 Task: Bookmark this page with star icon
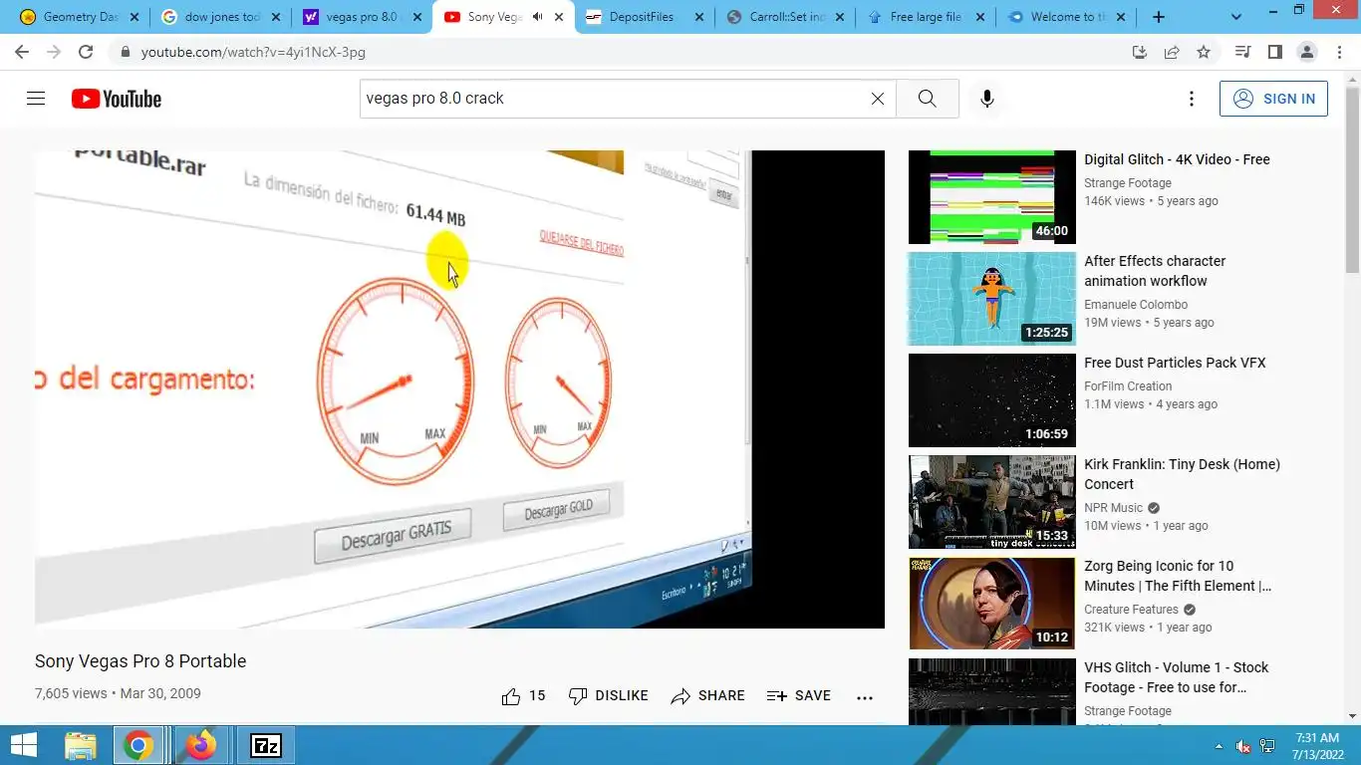pyautogui.click(x=1204, y=52)
